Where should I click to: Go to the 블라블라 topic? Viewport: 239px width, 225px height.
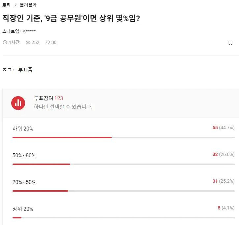[28, 5]
